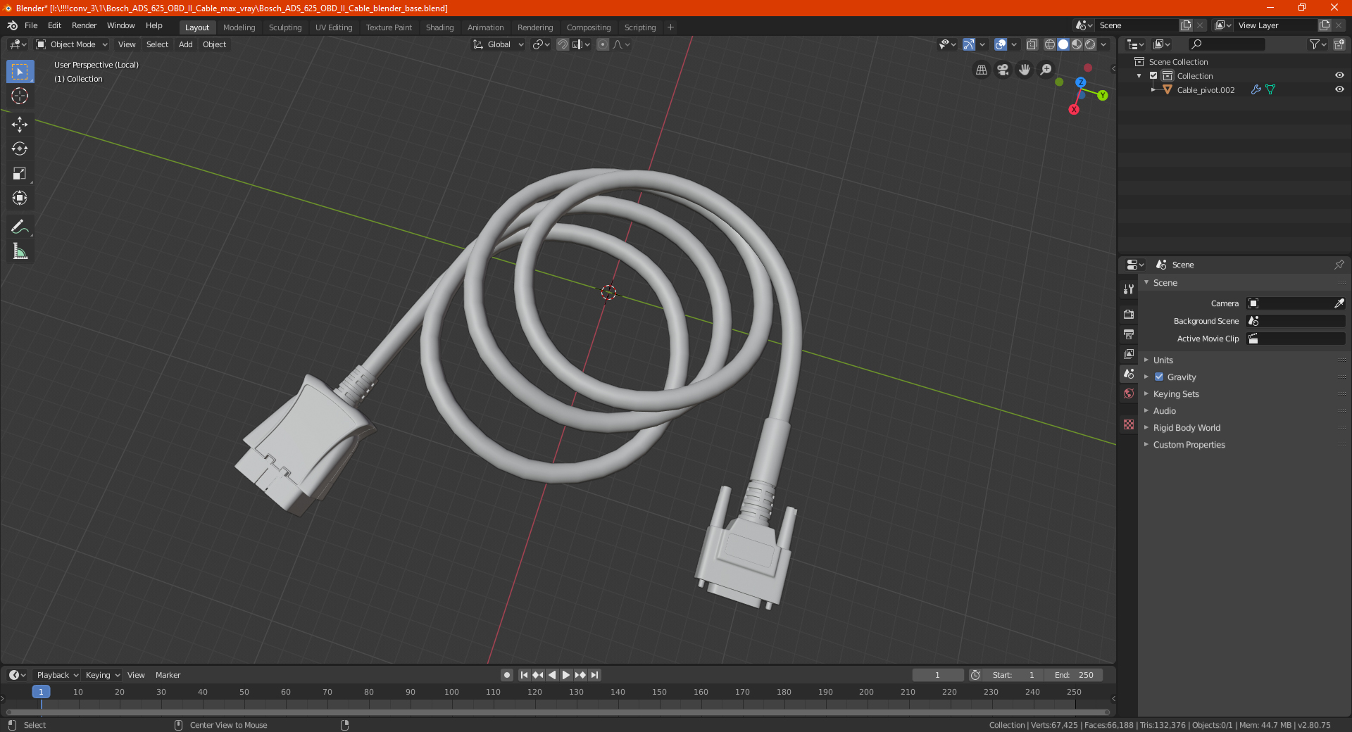Open the Playback dropdown in timeline

57,675
